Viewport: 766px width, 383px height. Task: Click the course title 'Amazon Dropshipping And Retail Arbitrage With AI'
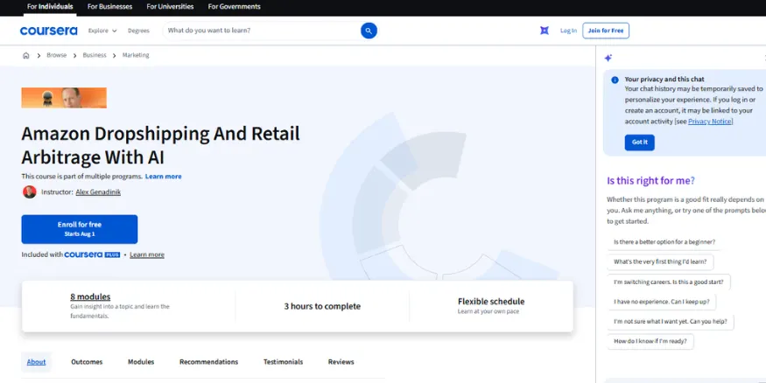(161, 145)
